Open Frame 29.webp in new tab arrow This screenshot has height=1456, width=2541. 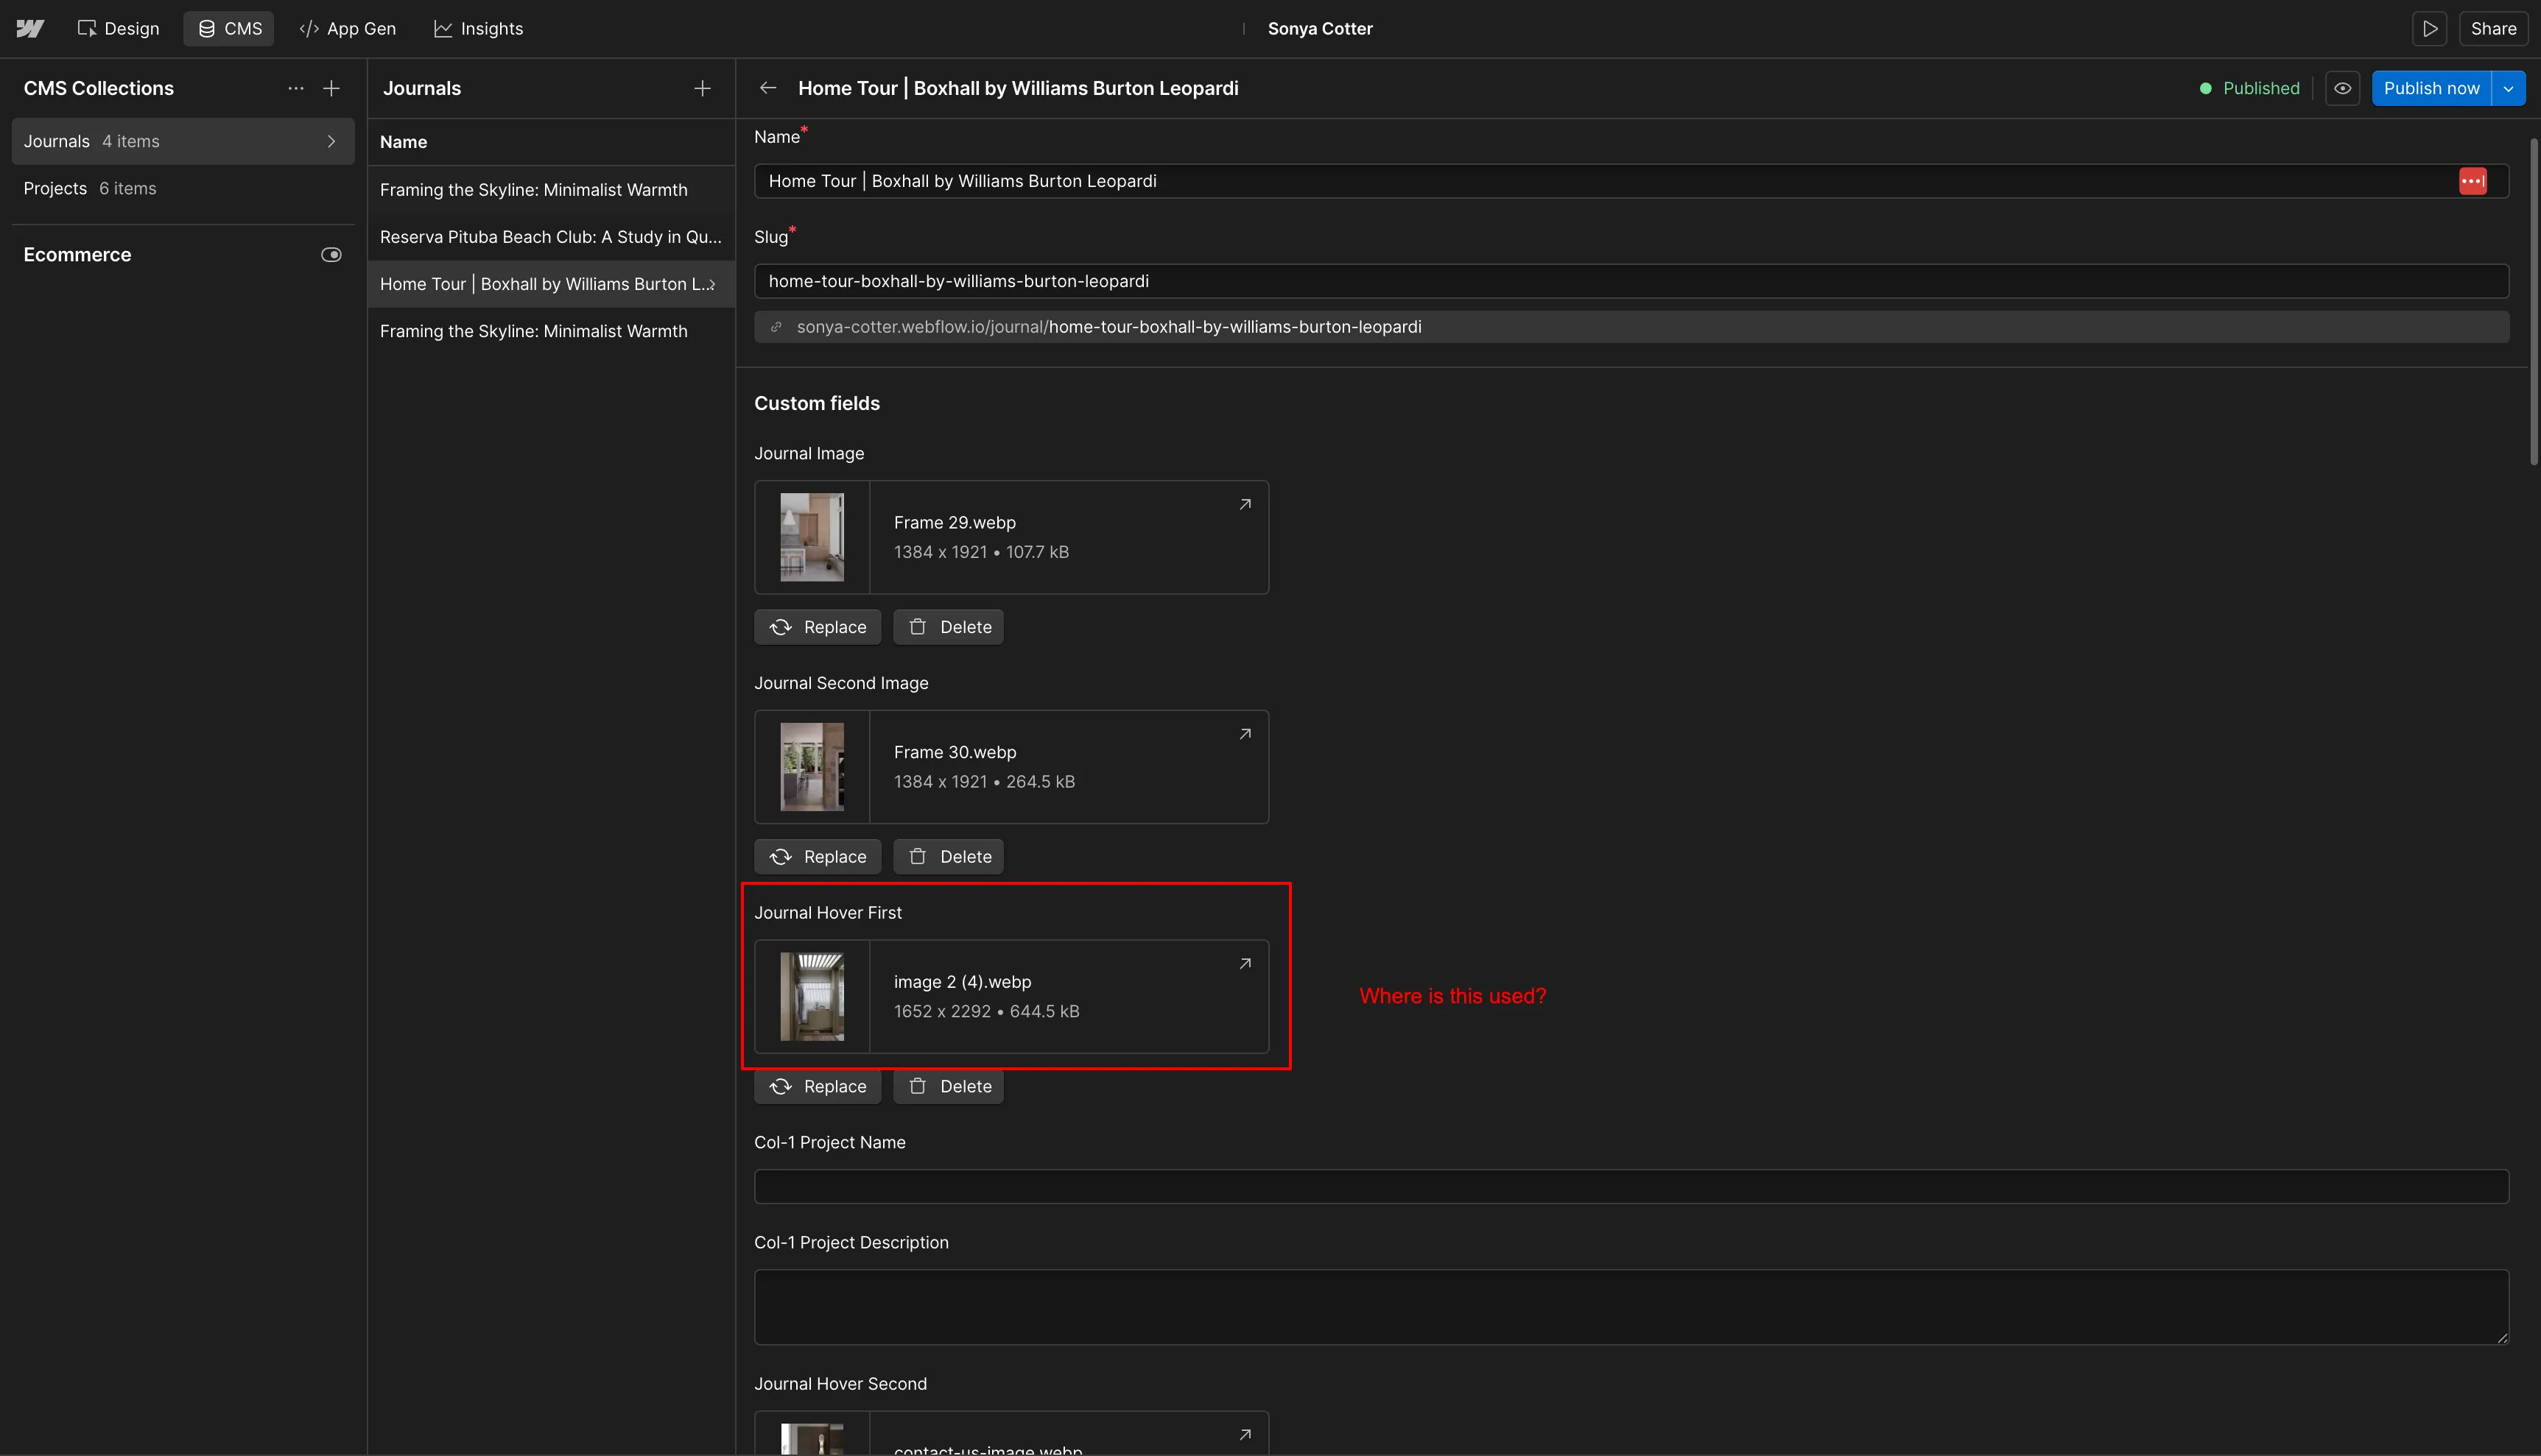coord(1245,505)
